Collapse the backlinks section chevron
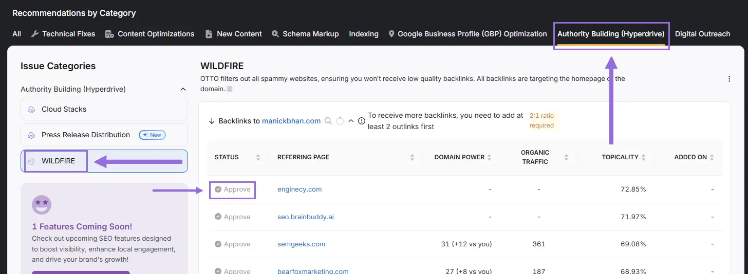The width and height of the screenshot is (748, 274). tap(351, 121)
